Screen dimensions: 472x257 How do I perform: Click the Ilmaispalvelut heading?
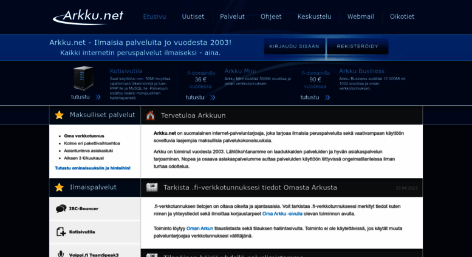[93, 187]
